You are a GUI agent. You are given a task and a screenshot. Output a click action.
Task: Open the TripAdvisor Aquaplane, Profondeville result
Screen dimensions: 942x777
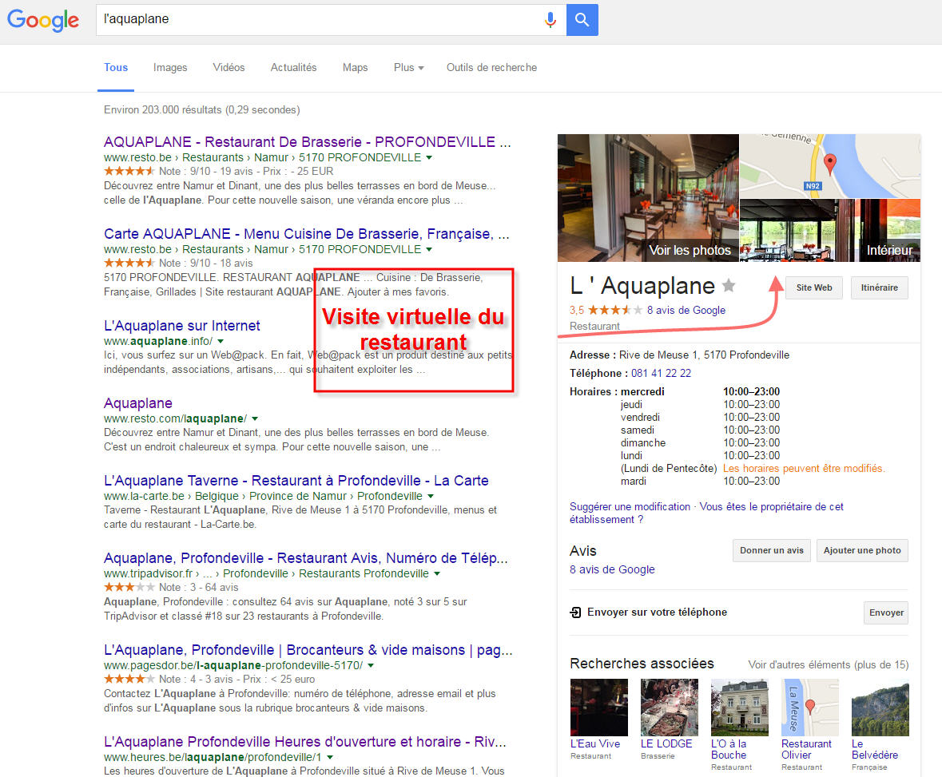pos(306,558)
